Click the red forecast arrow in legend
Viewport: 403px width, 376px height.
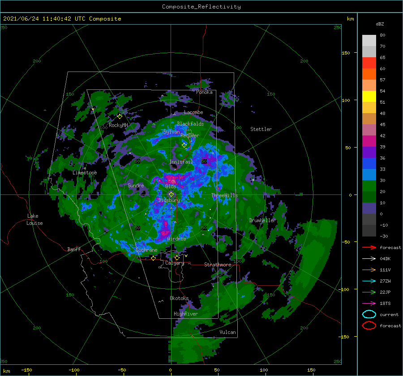pyautogui.click(x=369, y=247)
